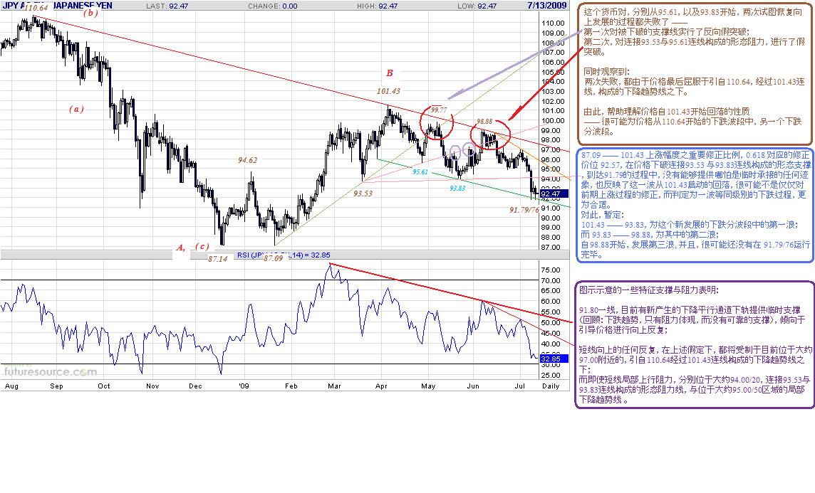Click the 7/13/2009 date in header
The width and height of the screenshot is (815, 493).
pyautogui.click(x=547, y=6)
